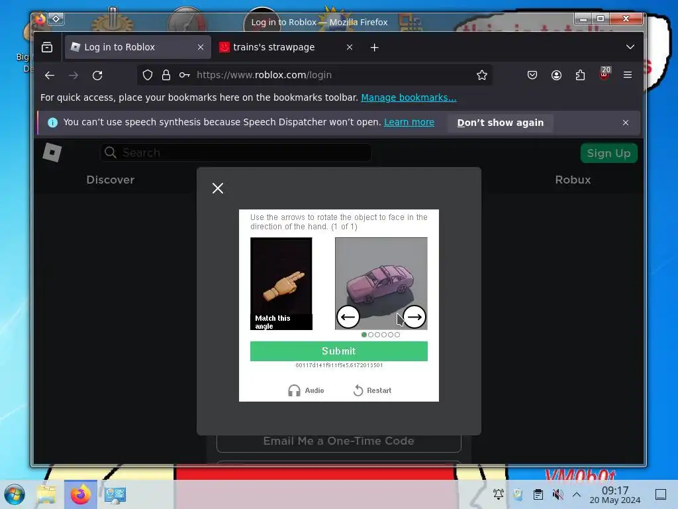
Task: Rotate the car left with the arrow
Action: point(348,317)
